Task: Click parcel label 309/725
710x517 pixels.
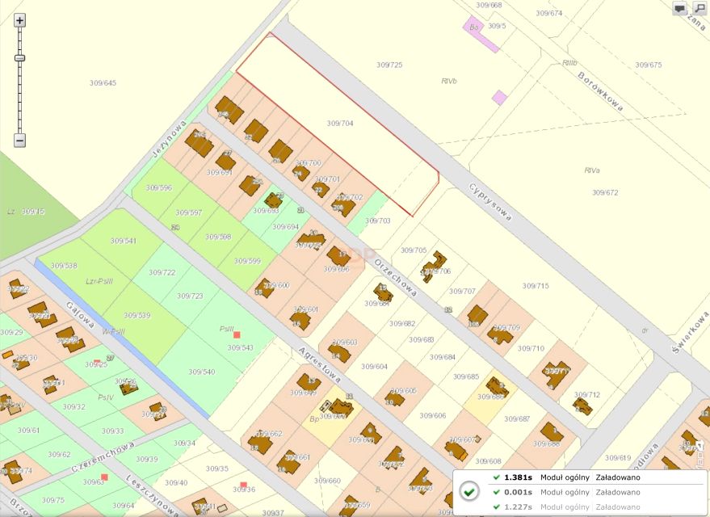Action: point(389,65)
